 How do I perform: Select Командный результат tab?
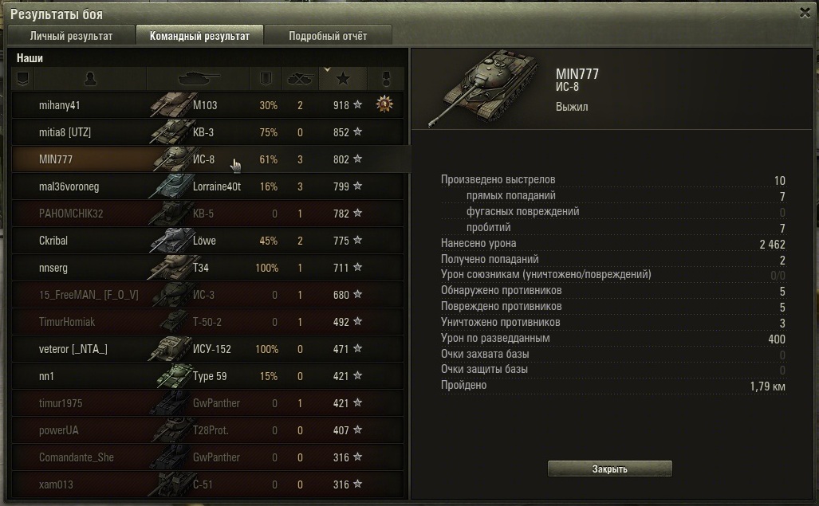tap(199, 36)
